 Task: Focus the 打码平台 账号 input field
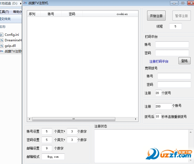click(172, 44)
